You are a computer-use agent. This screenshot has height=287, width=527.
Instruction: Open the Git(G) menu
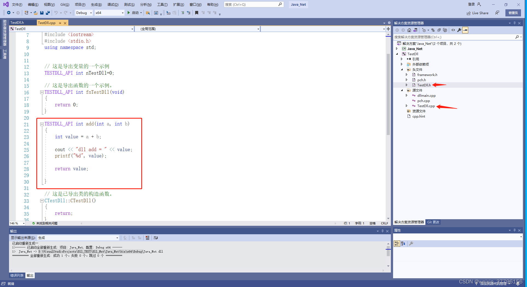click(x=65, y=5)
